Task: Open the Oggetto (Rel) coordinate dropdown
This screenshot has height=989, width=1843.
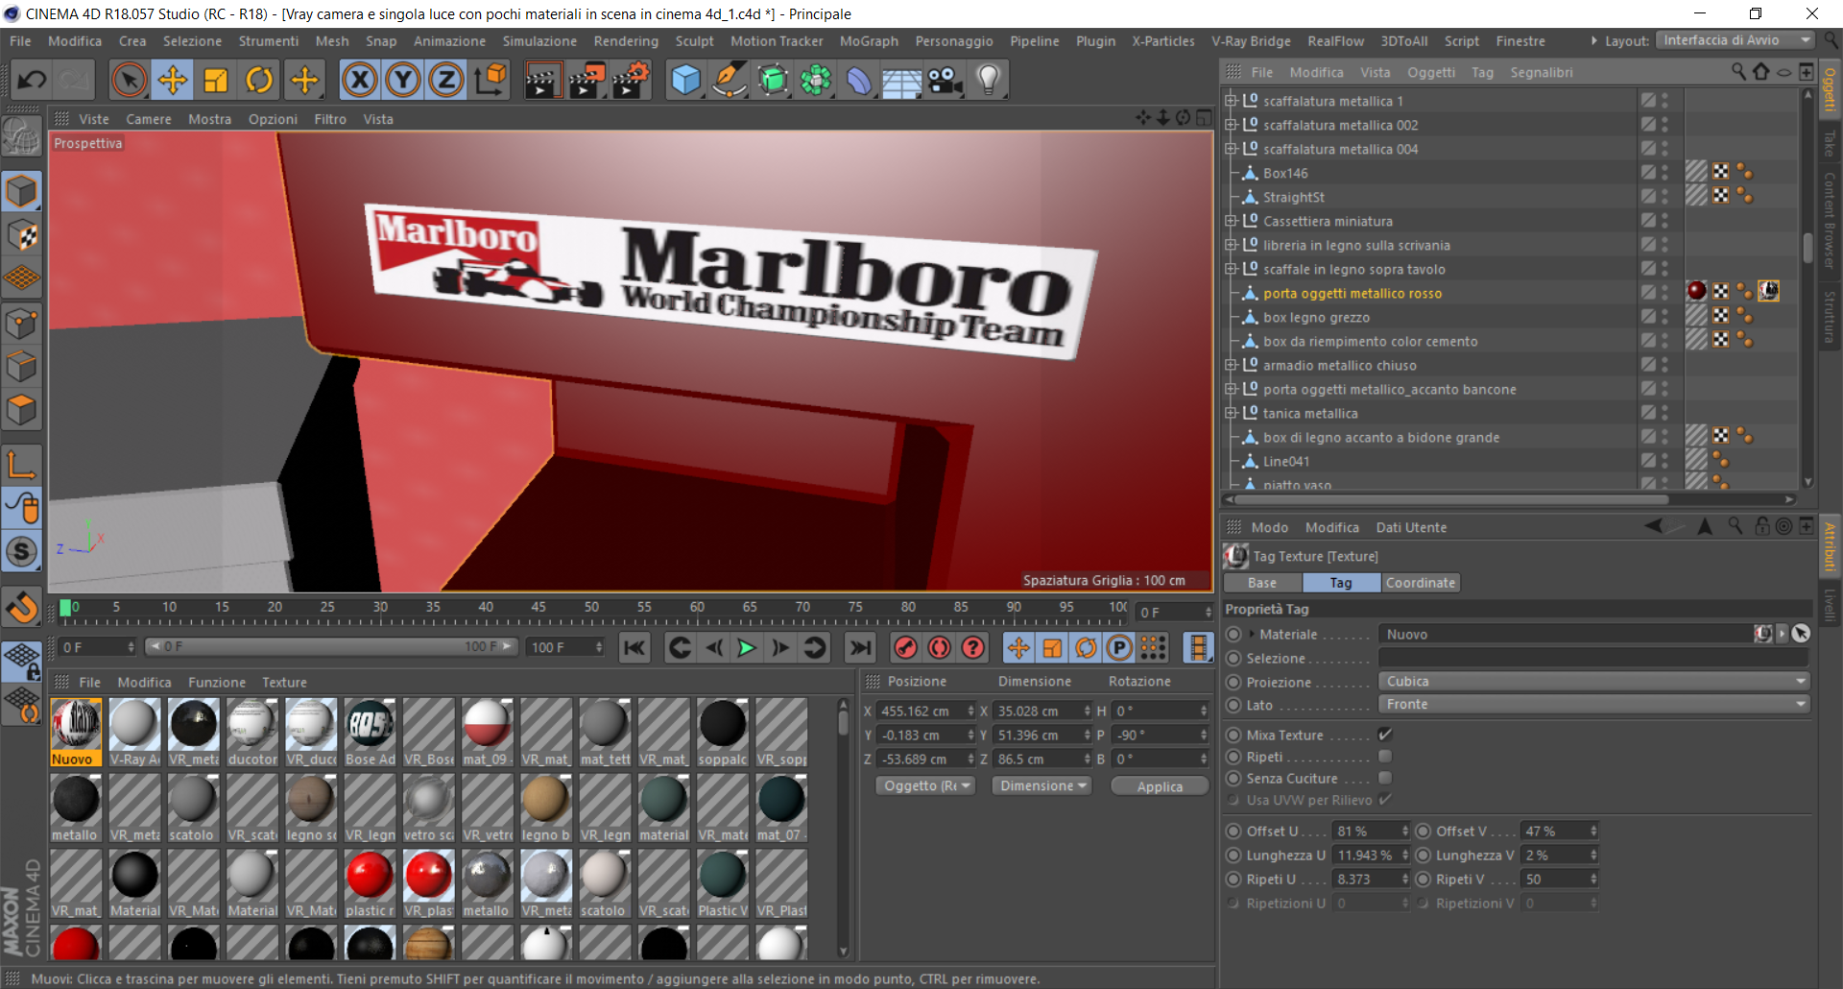Action: coord(925,785)
